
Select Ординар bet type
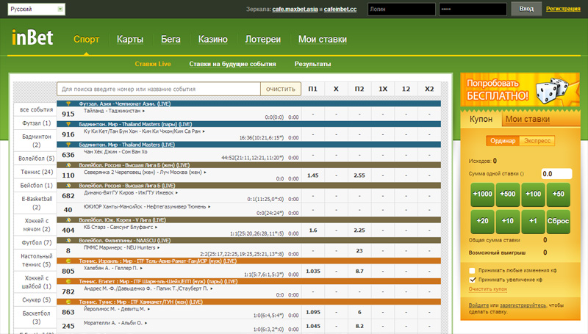[503, 141]
